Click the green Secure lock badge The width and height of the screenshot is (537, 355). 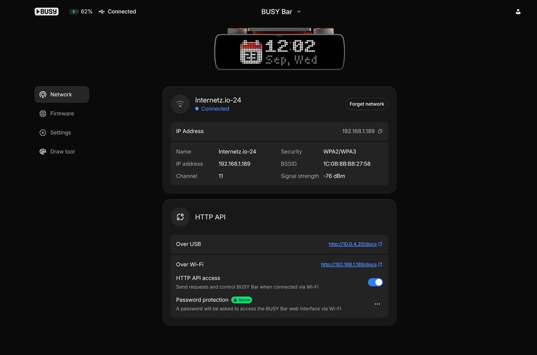tap(242, 300)
